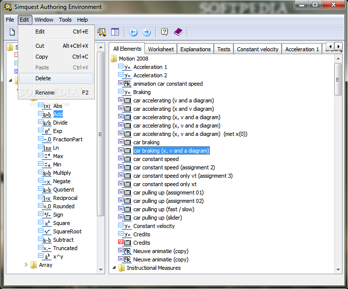The height and width of the screenshot is (289, 348).
Task: Click the right panel vertical scrollbar thumb
Action: coord(338,79)
